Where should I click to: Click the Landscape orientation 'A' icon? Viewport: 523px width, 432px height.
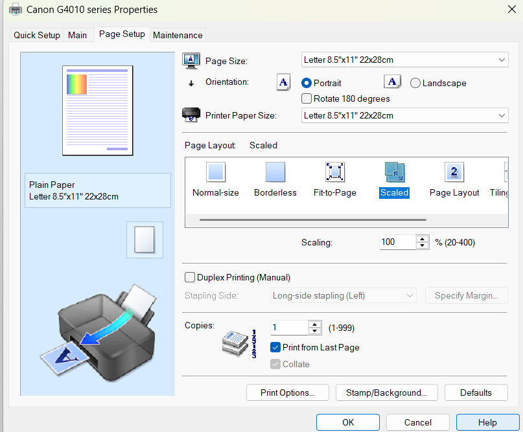(x=392, y=82)
